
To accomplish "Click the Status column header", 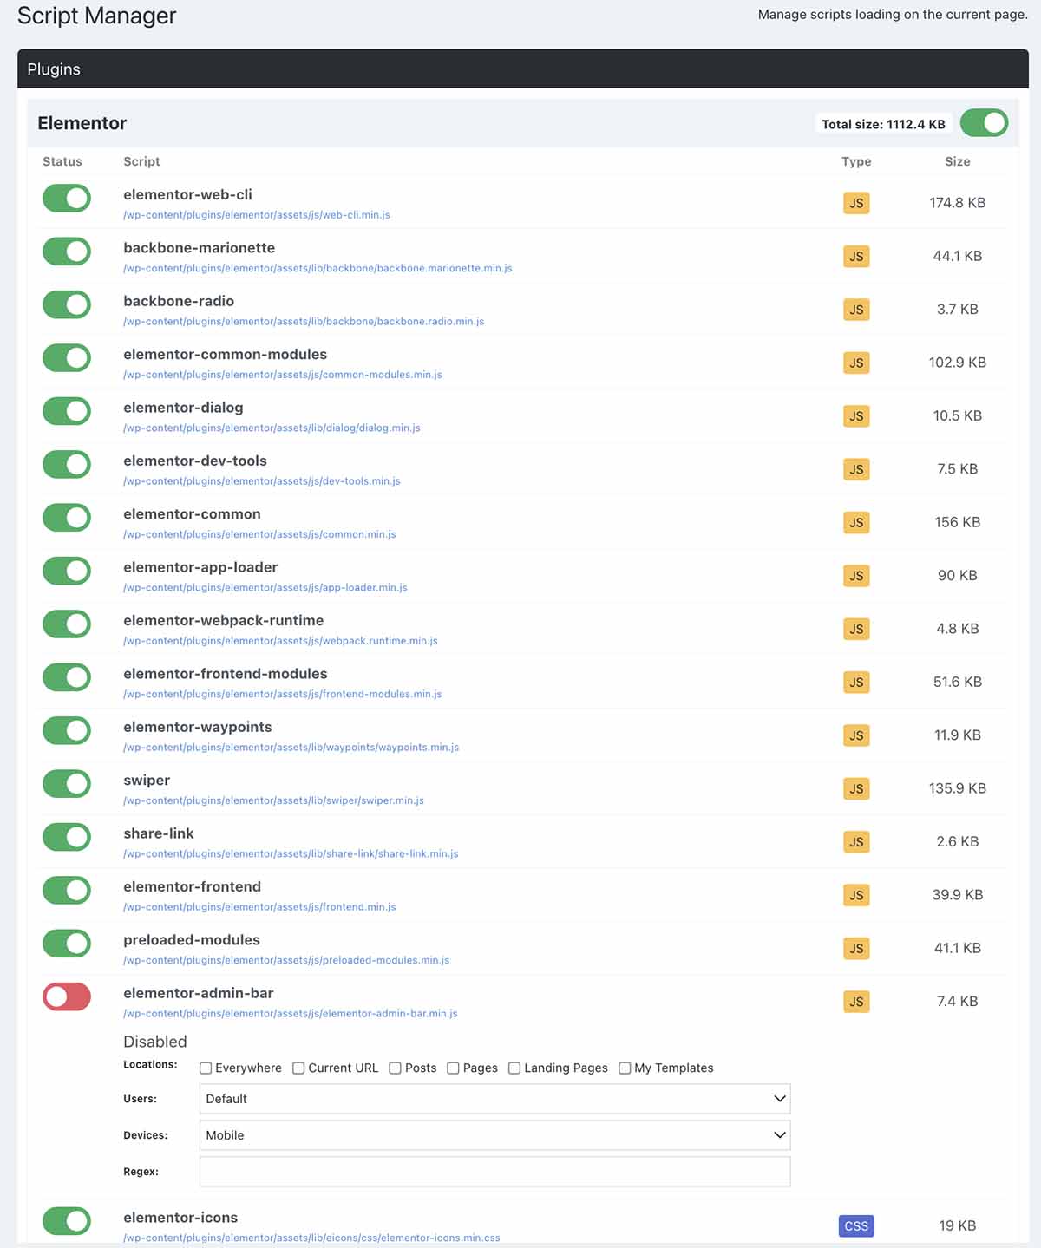I will click(x=62, y=161).
